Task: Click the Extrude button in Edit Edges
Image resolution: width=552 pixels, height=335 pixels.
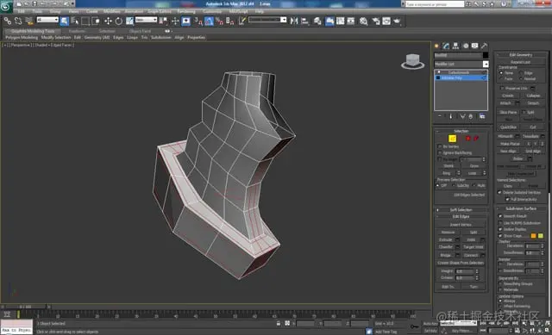Action: 446,239
